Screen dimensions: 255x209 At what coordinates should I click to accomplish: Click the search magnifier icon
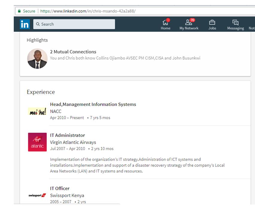click(38, 24)
